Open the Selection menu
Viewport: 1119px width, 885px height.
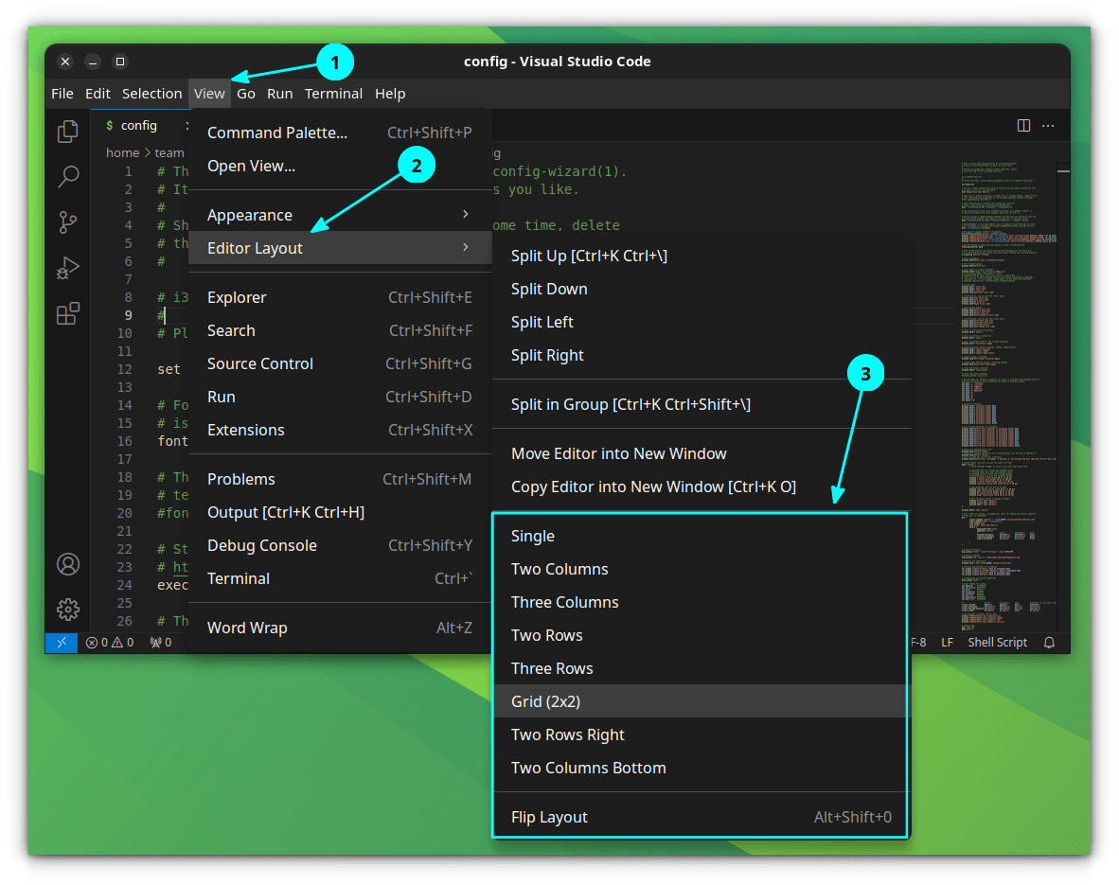tap(152, 94)
